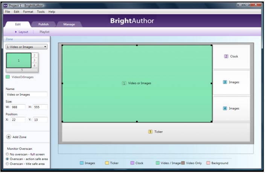Close the BrightAuthor window
Viewport: 265px width, 173px height.
point(256,5)
